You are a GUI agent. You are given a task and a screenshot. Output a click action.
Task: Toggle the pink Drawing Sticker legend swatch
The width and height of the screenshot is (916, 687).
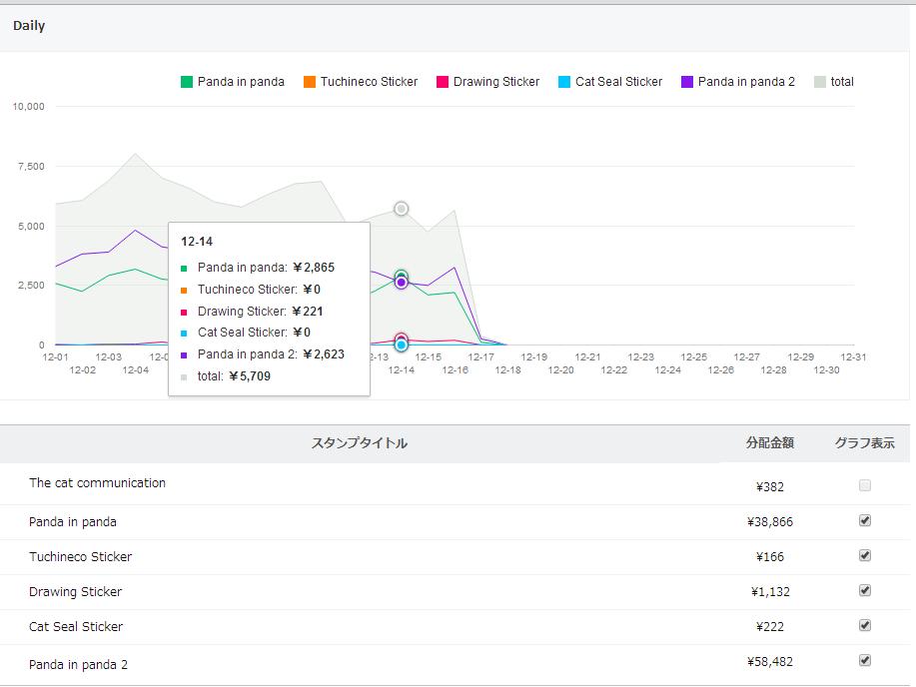(443, 82)
